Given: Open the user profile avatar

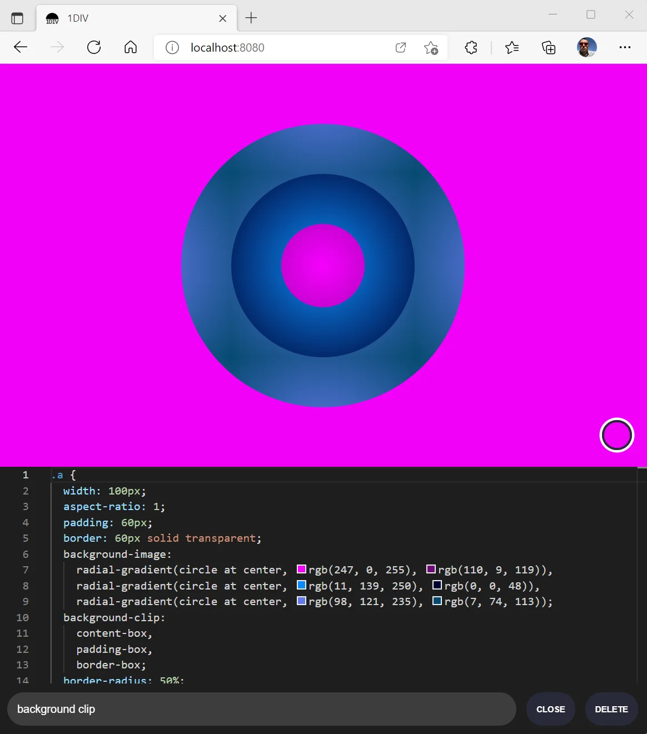Looking at the screenshot, I should click(586, 47).
